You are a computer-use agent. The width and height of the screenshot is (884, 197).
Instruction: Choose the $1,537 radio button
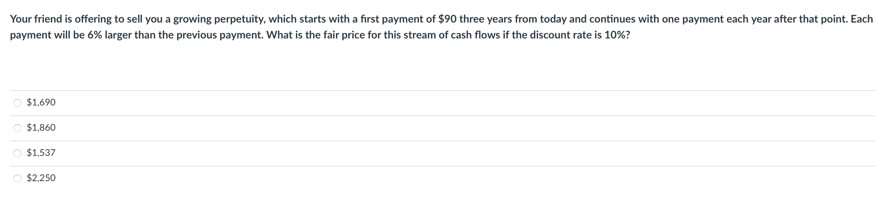17,153
